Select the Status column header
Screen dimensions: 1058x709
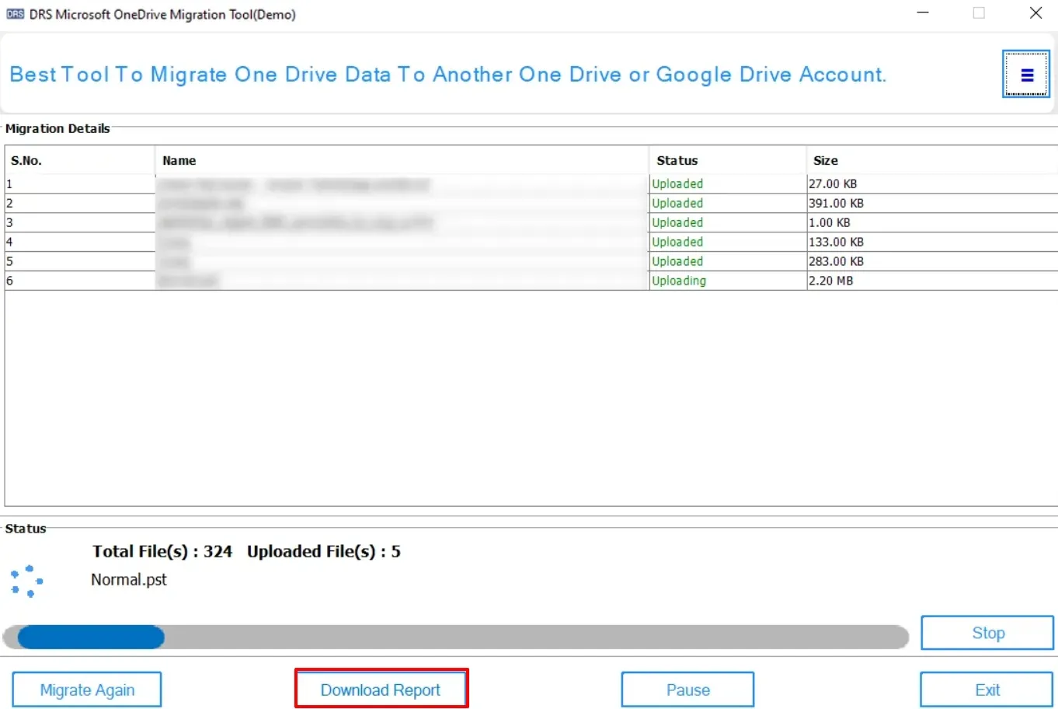tap(677, 161)
